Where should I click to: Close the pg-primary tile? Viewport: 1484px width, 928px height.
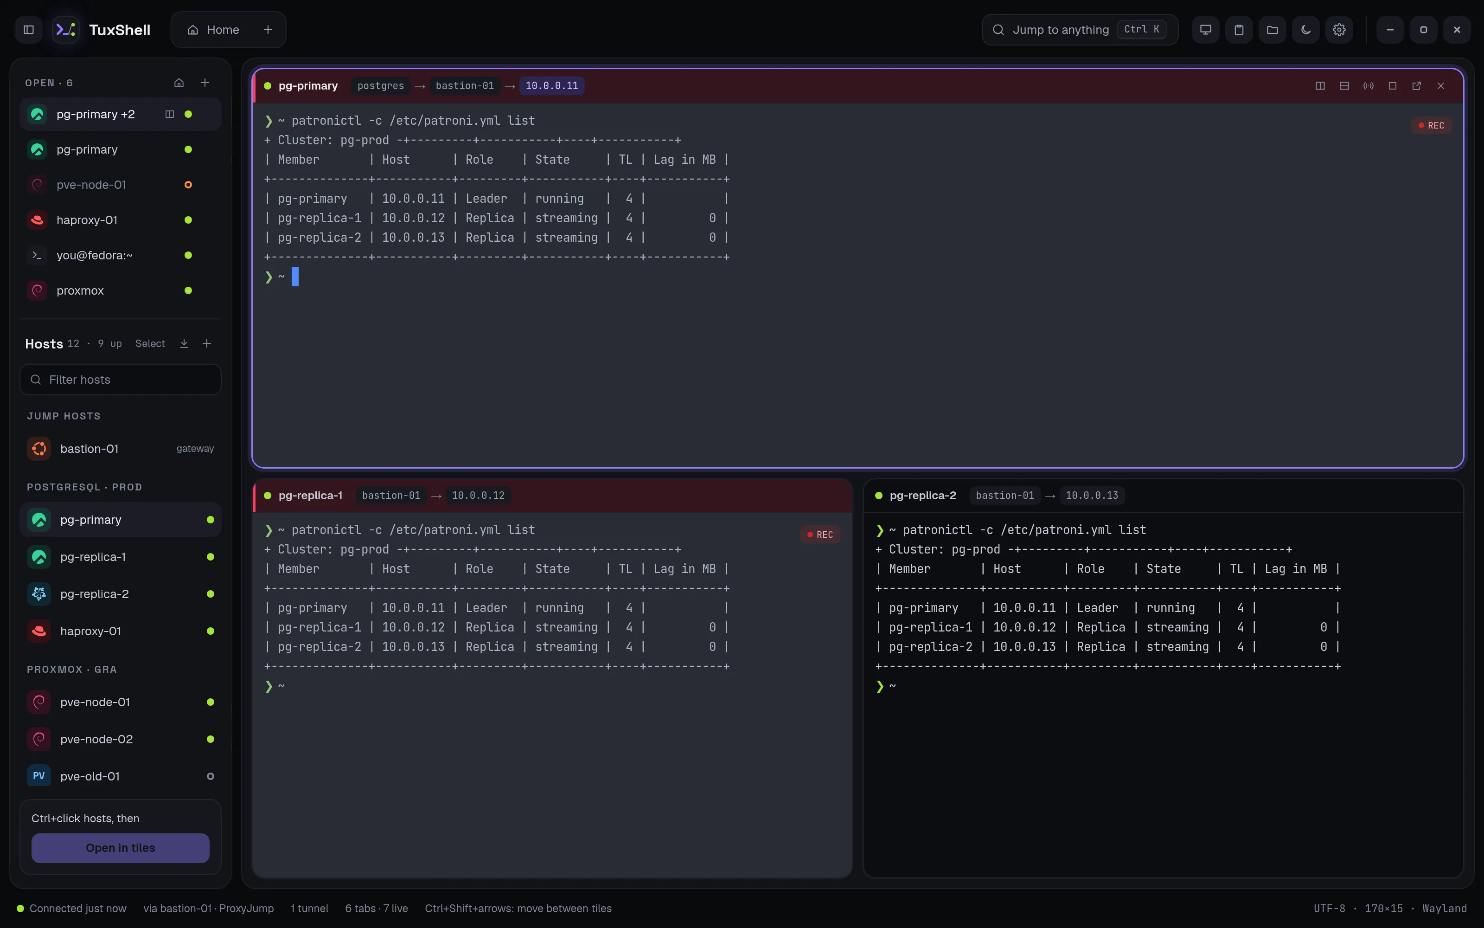[1441, 86]
